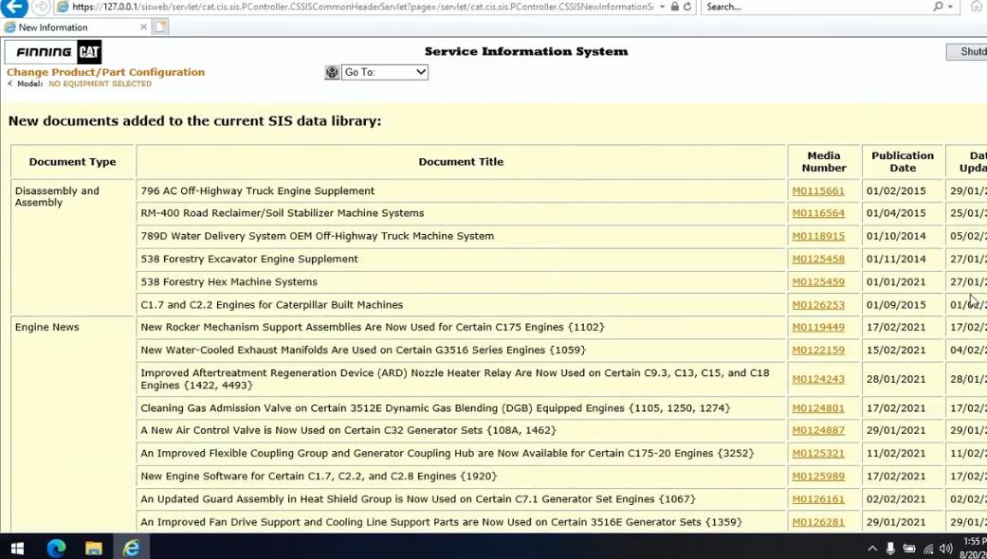Click title C1.7 and C2.2 Engines row
Image resolution: width=987 pixels, height=559 pixels.
[x=272, y=305]
